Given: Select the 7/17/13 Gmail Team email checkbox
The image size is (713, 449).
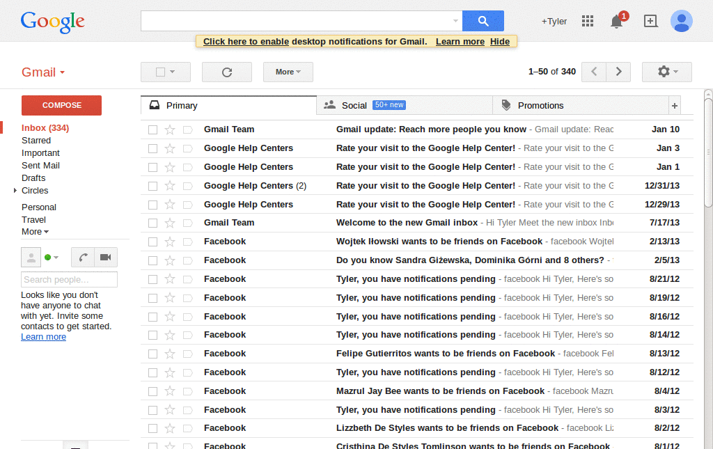Looking at the screenshot, I should (x=152, y=223).
